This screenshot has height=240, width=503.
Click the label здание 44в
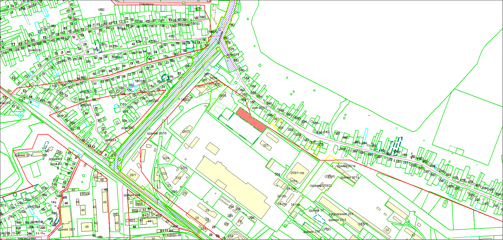tap(131, 195)
